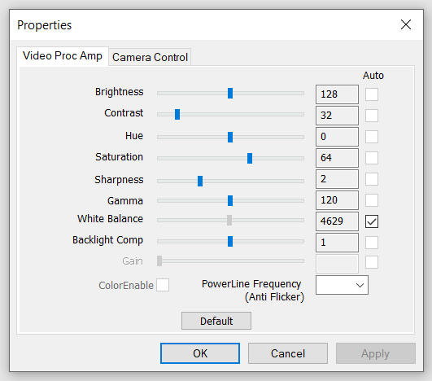Click the Brightness slider handle
This screenshot has height=381, width=432.
pos(230,93)
